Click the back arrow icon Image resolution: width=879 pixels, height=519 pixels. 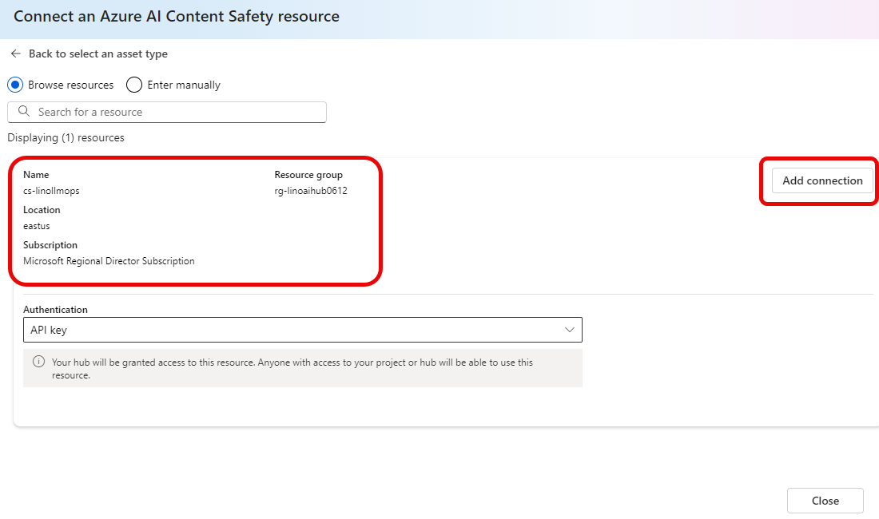16,53
